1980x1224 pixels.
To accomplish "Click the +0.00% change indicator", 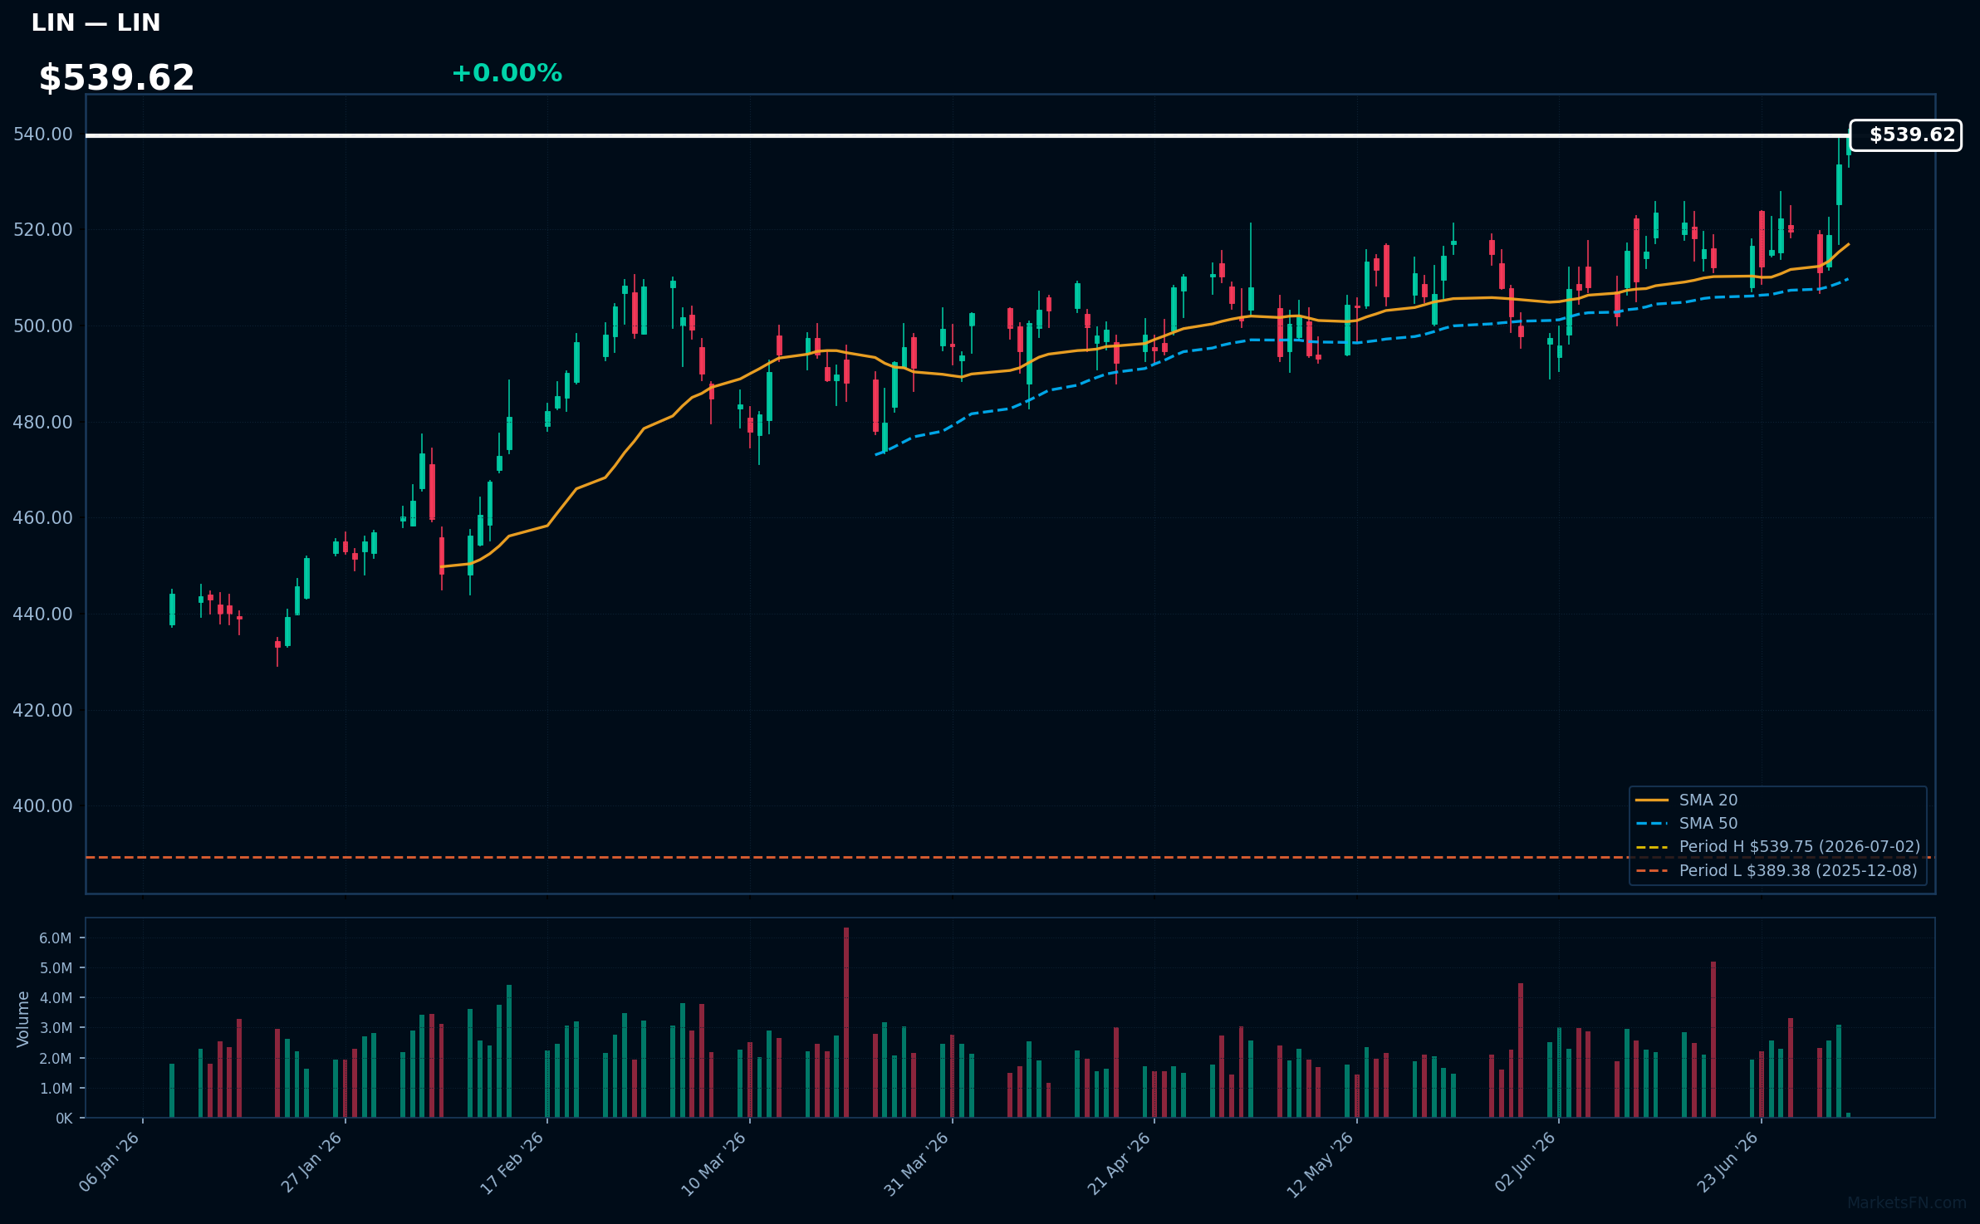I will click(x=507, y=73).
